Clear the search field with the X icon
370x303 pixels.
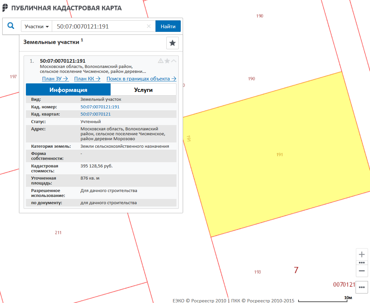pos(149,26)
